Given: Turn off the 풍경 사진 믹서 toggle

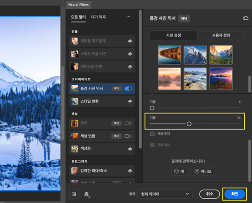Looking at the screenshot, I should (128, 89).
